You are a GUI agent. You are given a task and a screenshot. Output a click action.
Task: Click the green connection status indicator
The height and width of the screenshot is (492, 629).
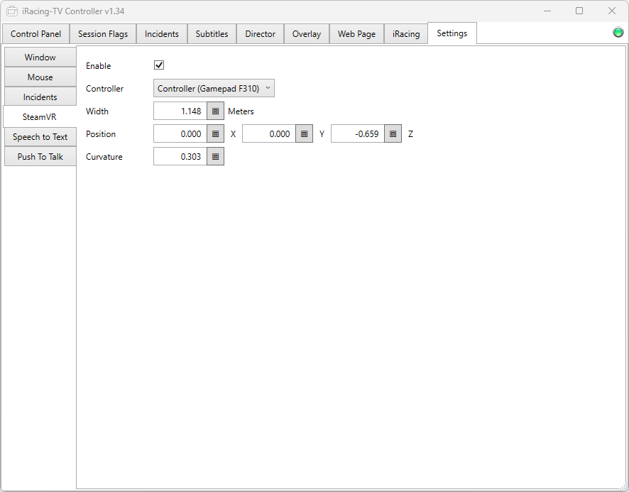pos(618,32)
